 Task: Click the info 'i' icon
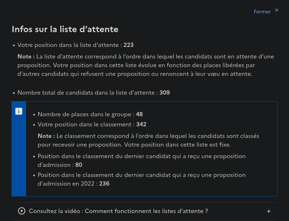point(19,111)
